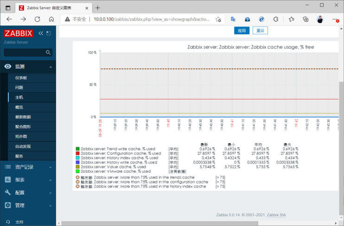
Task: Expand the 管理 section chevron
Action: (51, 206)
